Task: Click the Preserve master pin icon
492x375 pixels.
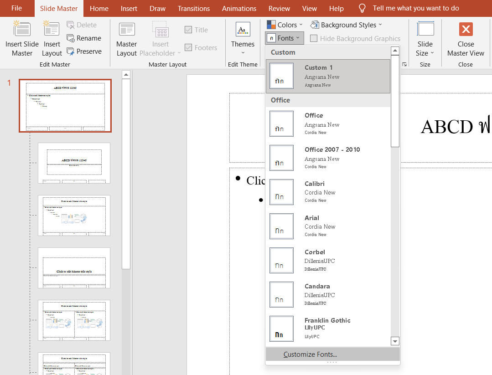Action: (71, 51)
